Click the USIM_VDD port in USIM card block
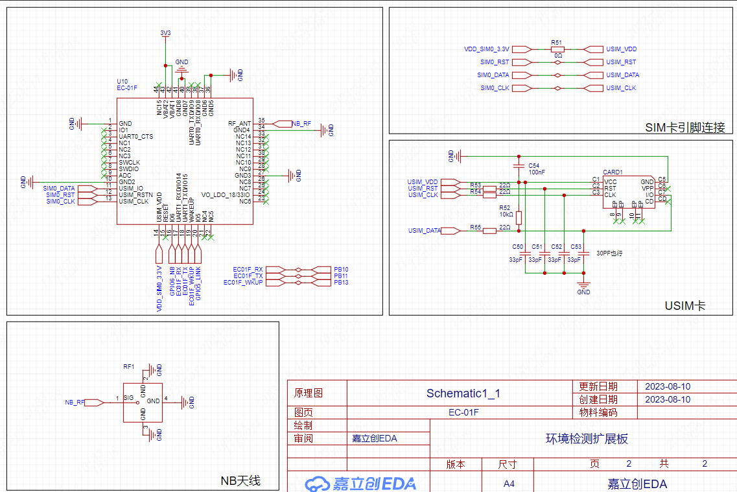This screenshot has height=492, width=737. pyautogui.click(x=450, y=182)
